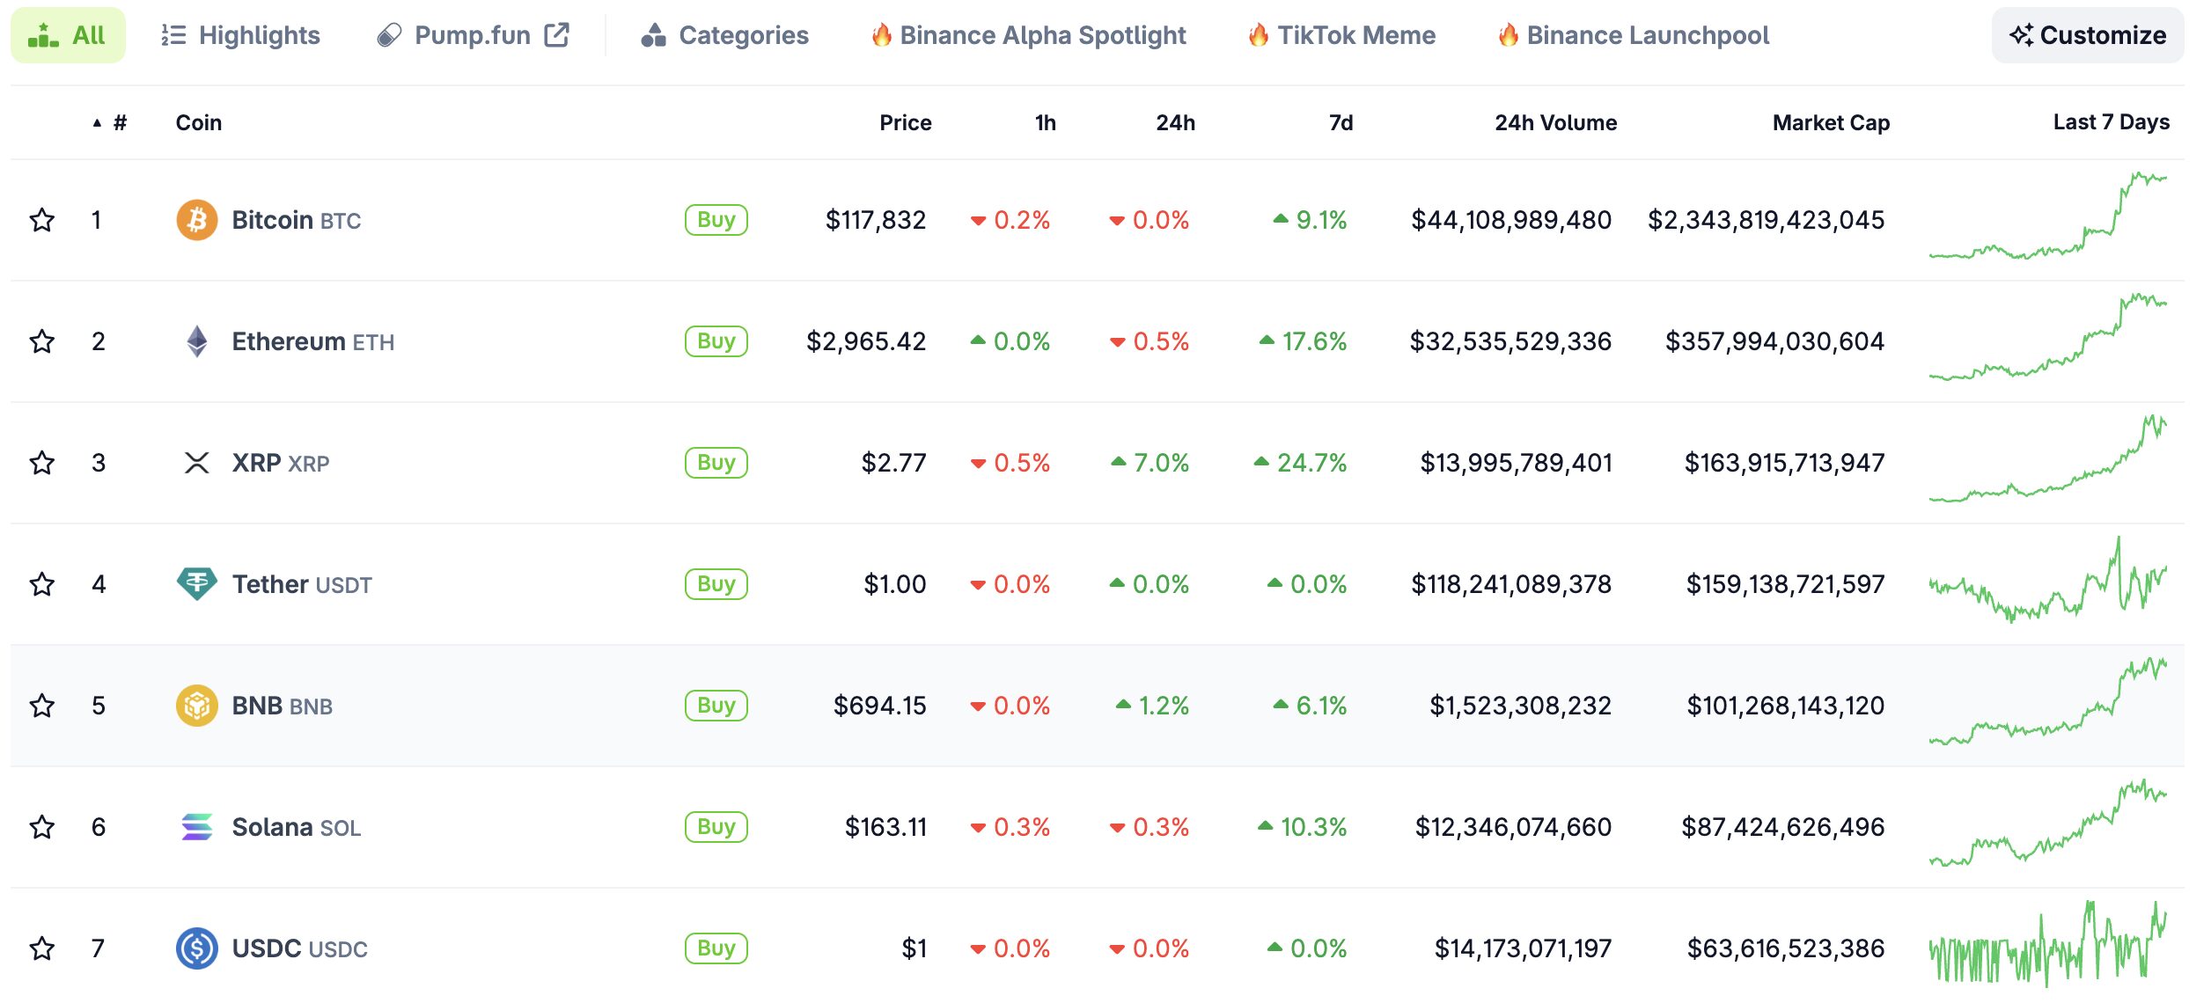This screenshot has height=1003, width=2211.
Task: Favorite Bitcoin with the star toggle
Action: point(42,220)
